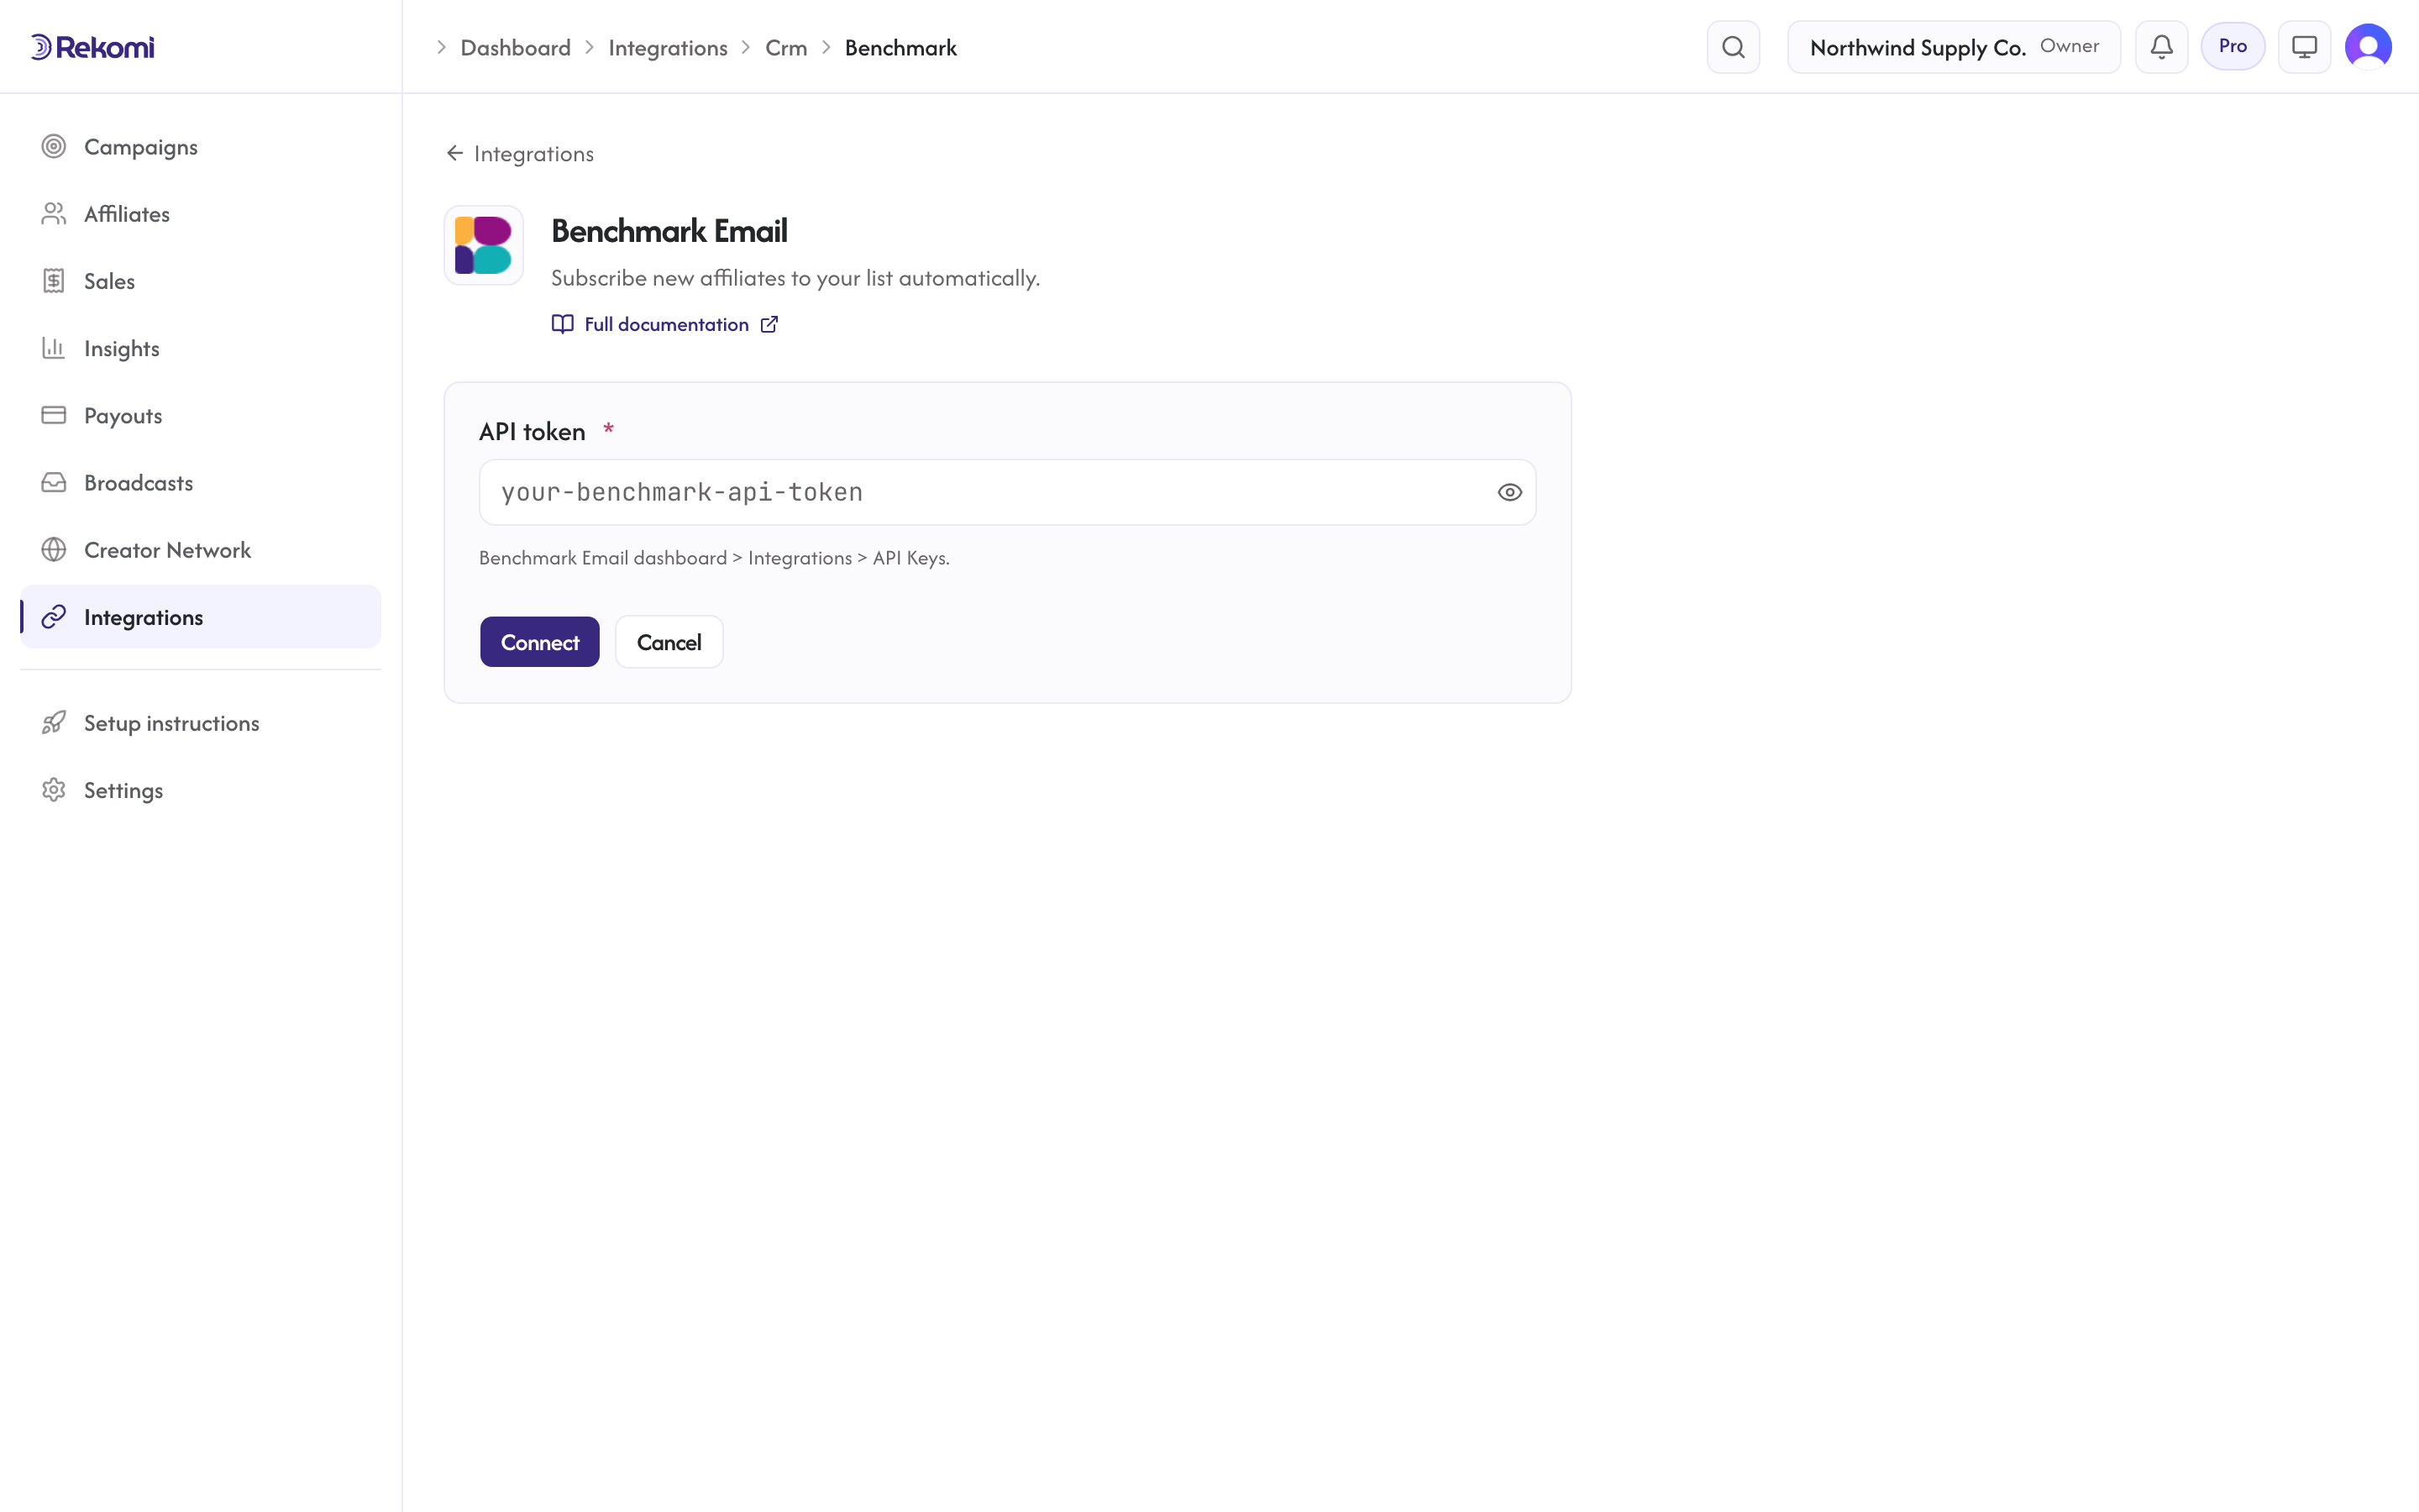The image size is (2419, 1512).
Task: Open Full documentation link
Action: [666, 324]
